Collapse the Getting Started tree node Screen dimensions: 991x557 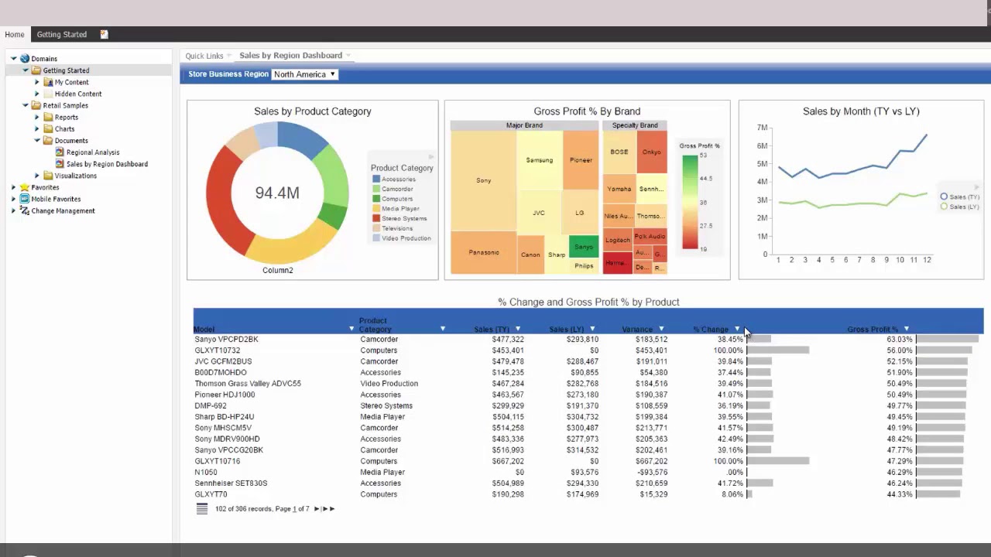(x=25, y=70)
